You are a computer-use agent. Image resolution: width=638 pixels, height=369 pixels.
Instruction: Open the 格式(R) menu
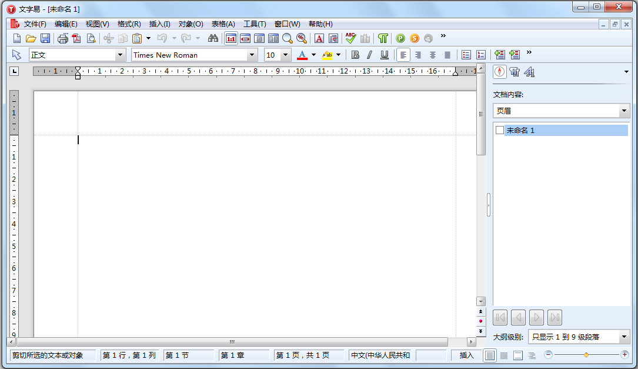click(x=129, y=24)
